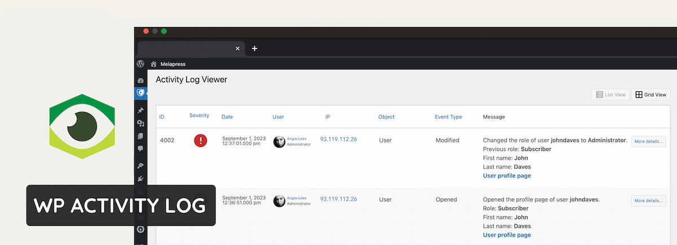Click AngieJules avatar in the Opened event row
The width and height of the screenshot is (677, 245).
pos(279,201)
